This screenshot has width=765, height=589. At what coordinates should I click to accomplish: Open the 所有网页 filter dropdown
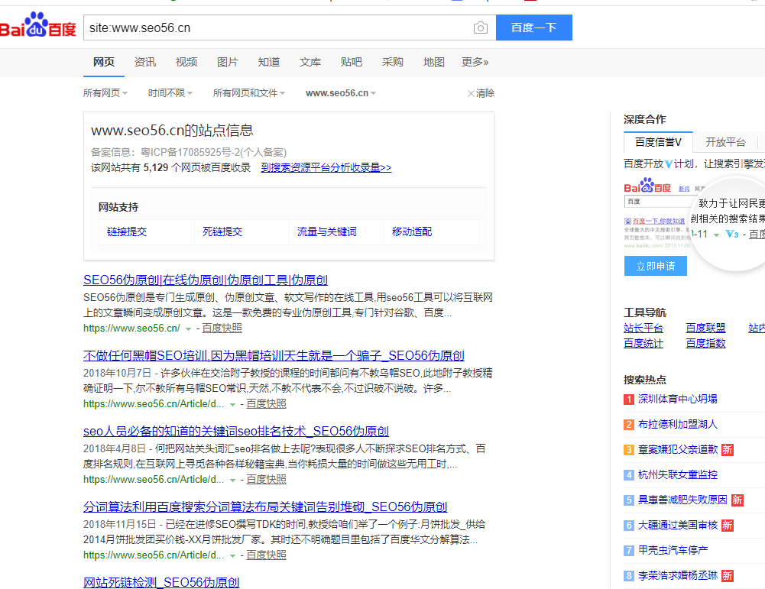pyautogui.click(x=105, y=93)
